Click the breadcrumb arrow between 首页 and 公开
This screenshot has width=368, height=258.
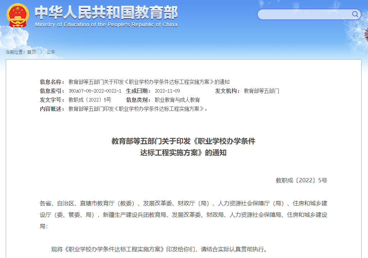[x=41, y=52]
